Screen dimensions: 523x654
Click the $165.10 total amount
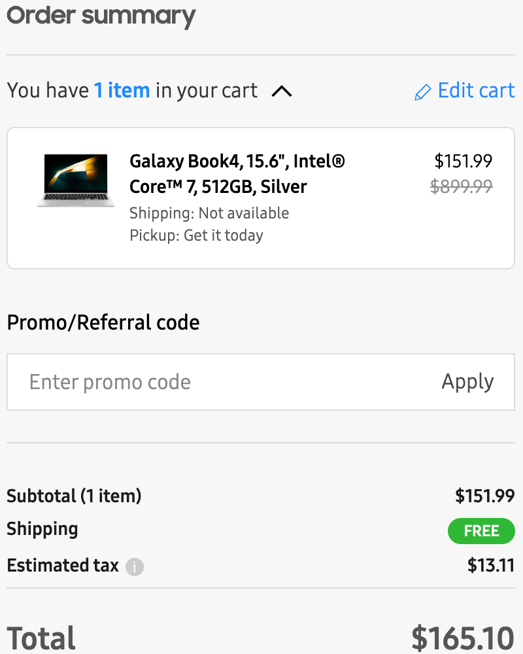pyautogui.click(x=463, y=638)
